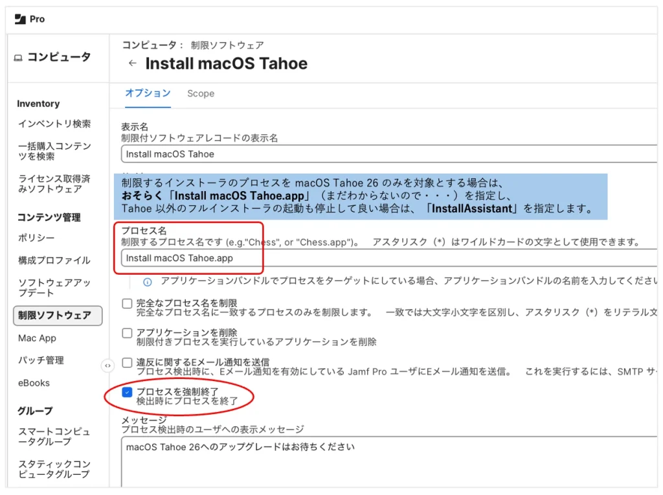
Task: Uncheck the プロセスを強制終了 checkbox
Action: 127,392
